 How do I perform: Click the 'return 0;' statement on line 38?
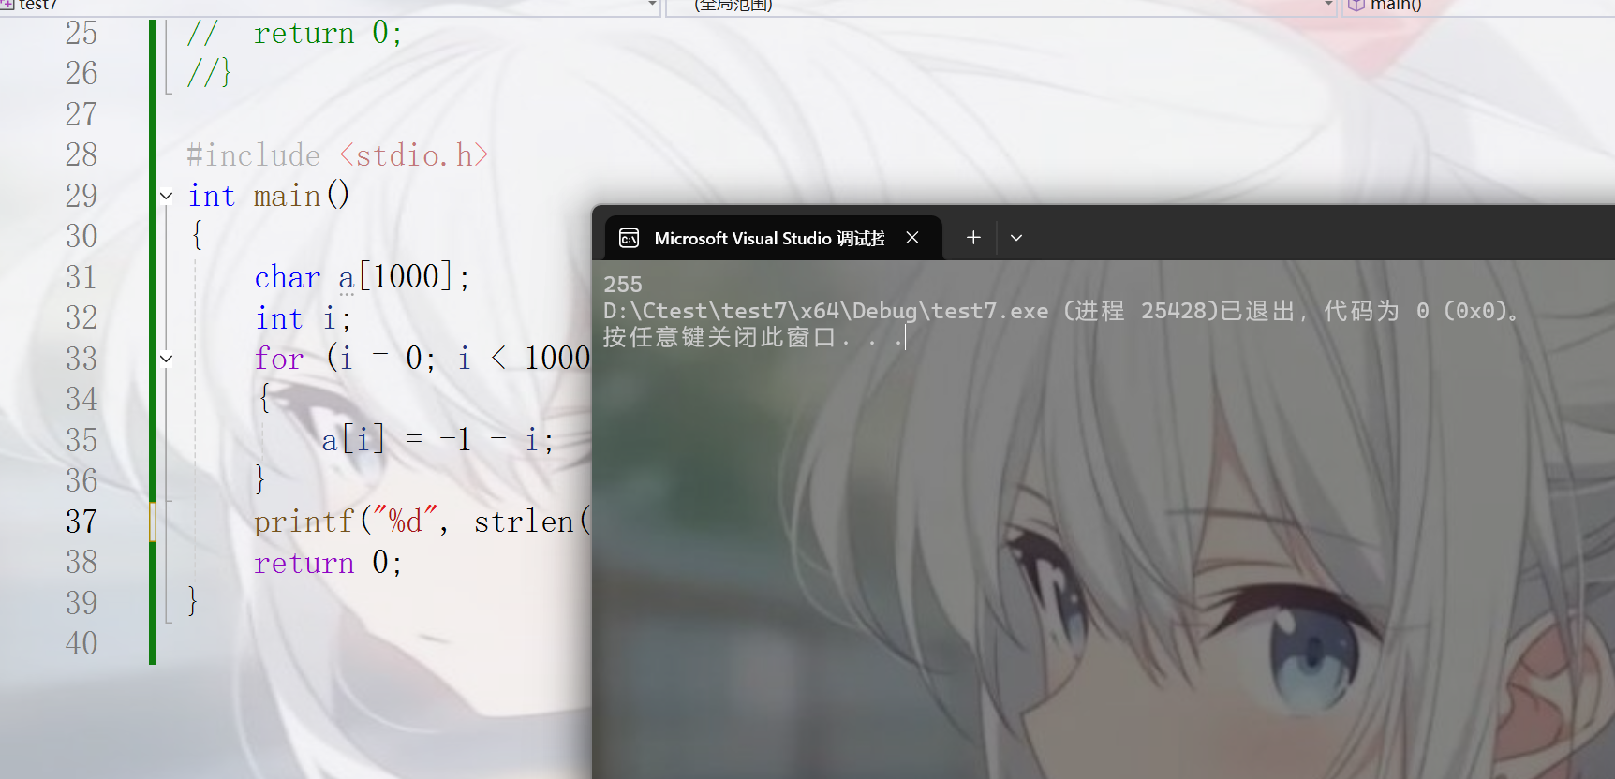[x=328, y=563]
